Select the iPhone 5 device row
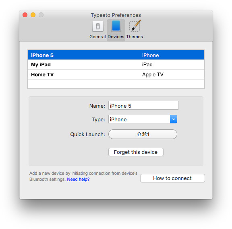The width and height of the screenshot is (232, 229). (116, 55)
